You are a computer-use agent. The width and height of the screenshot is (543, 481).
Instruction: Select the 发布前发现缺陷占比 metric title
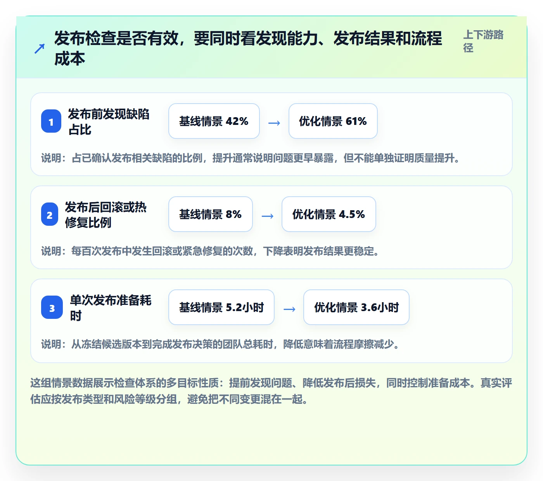pos(109,122)
